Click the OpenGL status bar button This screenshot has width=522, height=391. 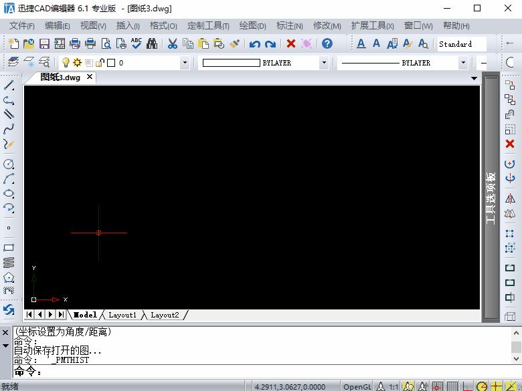pyautogui.click(x=357, y=386)
